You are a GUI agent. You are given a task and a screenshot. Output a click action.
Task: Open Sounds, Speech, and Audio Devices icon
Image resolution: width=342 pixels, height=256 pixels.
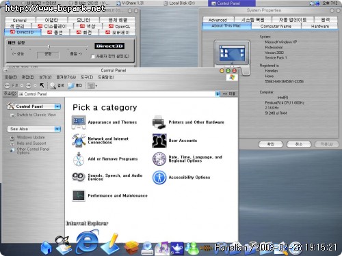[79, 177]
